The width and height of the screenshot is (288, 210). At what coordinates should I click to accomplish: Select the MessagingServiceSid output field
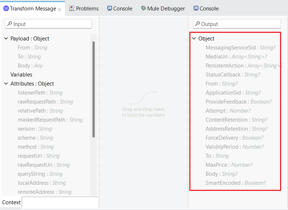click(240, 48)
